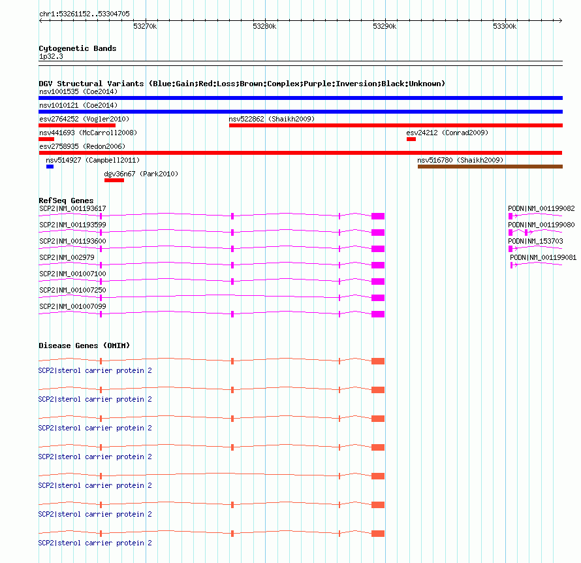581x563 pixels.
Task: Click the esv24212 (Conrad2009) small red bar
Action: 411,139
